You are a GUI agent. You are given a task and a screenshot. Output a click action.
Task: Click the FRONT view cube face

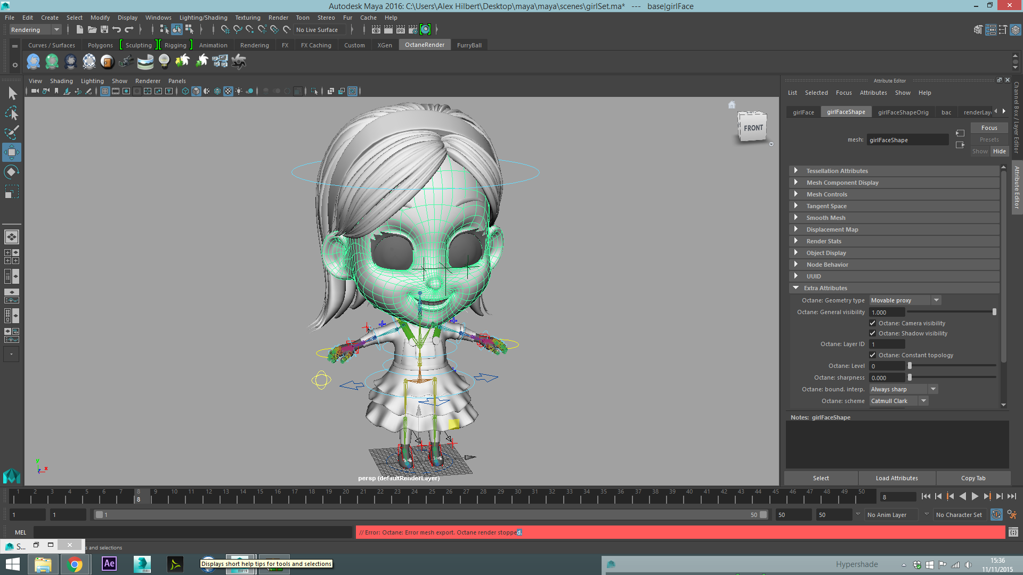point(753,128)
